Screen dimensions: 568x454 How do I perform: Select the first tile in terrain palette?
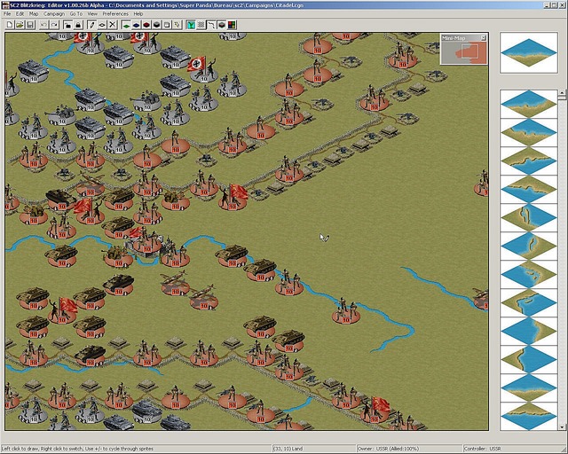(x=529, y=104)
